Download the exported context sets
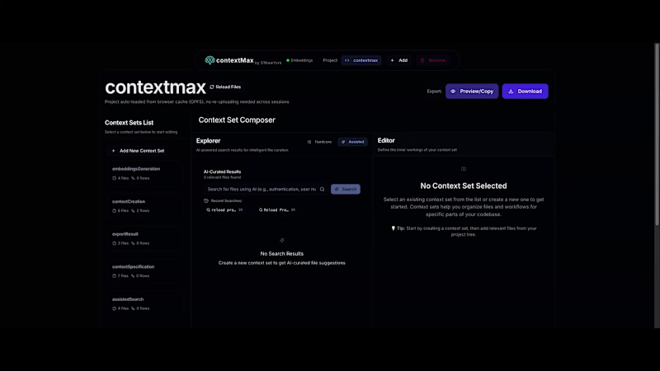The image size is (660, 371). click(525, 92)
